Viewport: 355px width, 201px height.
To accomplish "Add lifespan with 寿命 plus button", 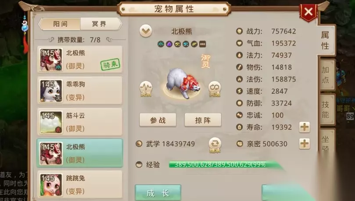I will [304, 127].
